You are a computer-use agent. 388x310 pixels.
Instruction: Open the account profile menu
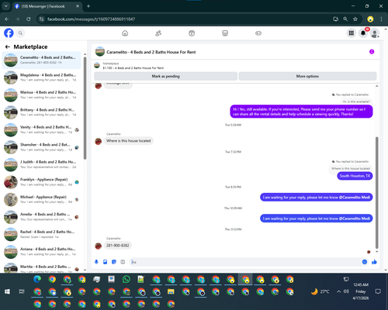click(375, 33)
